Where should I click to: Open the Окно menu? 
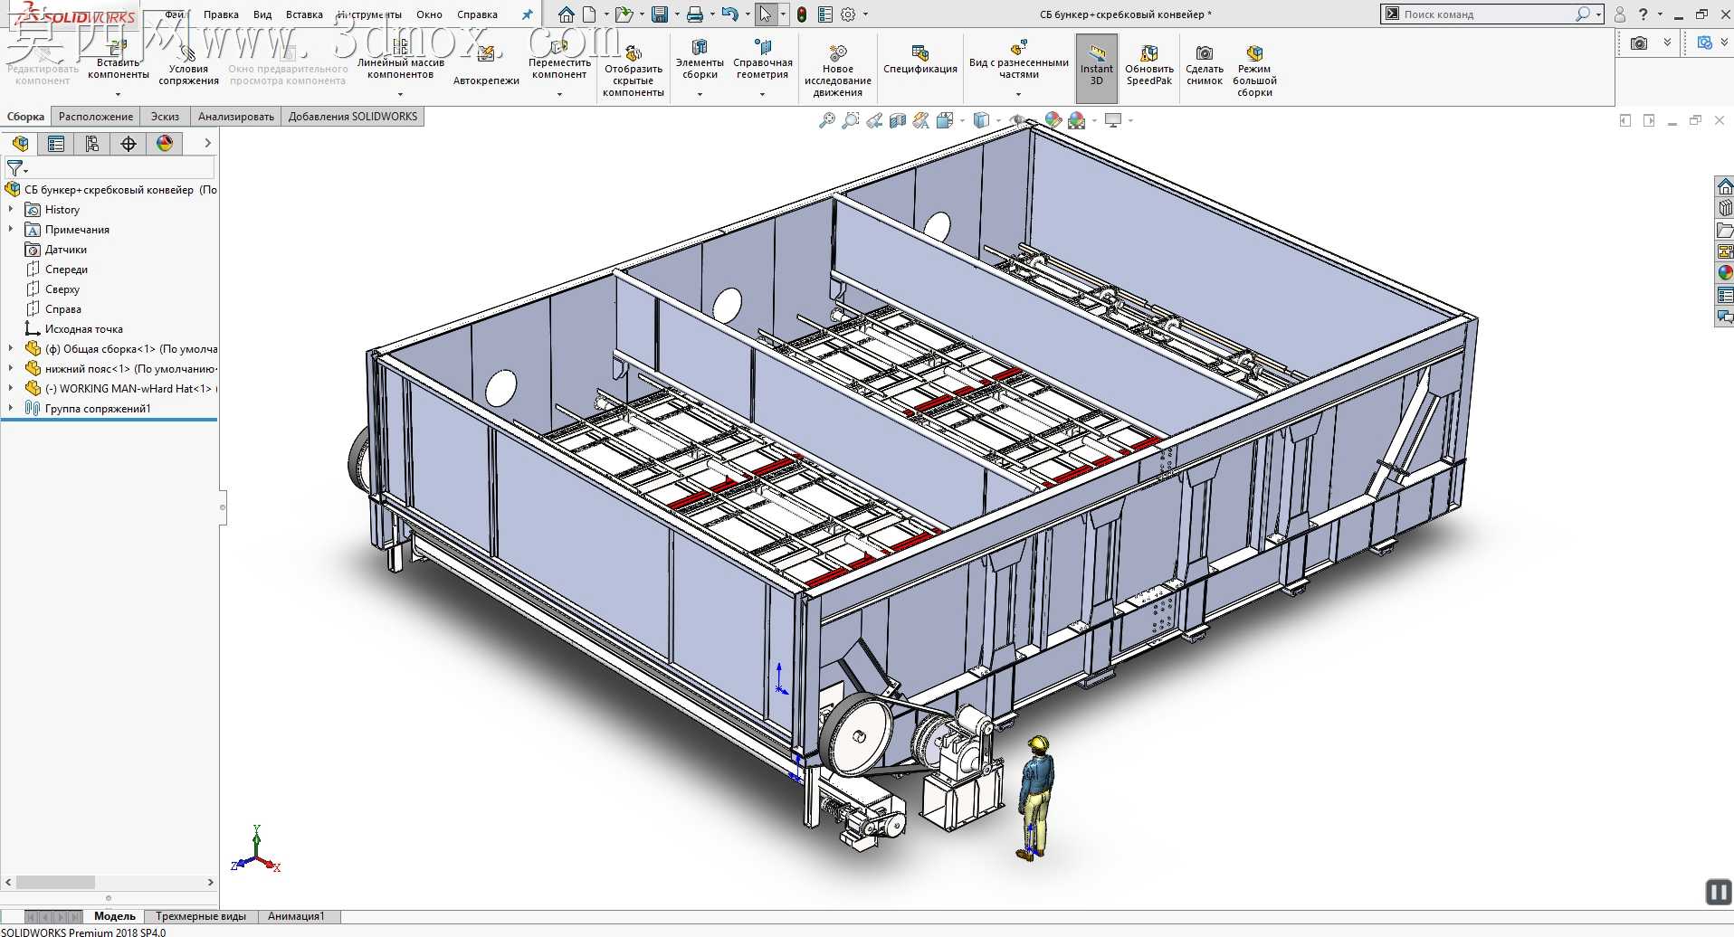pos(429,14)
